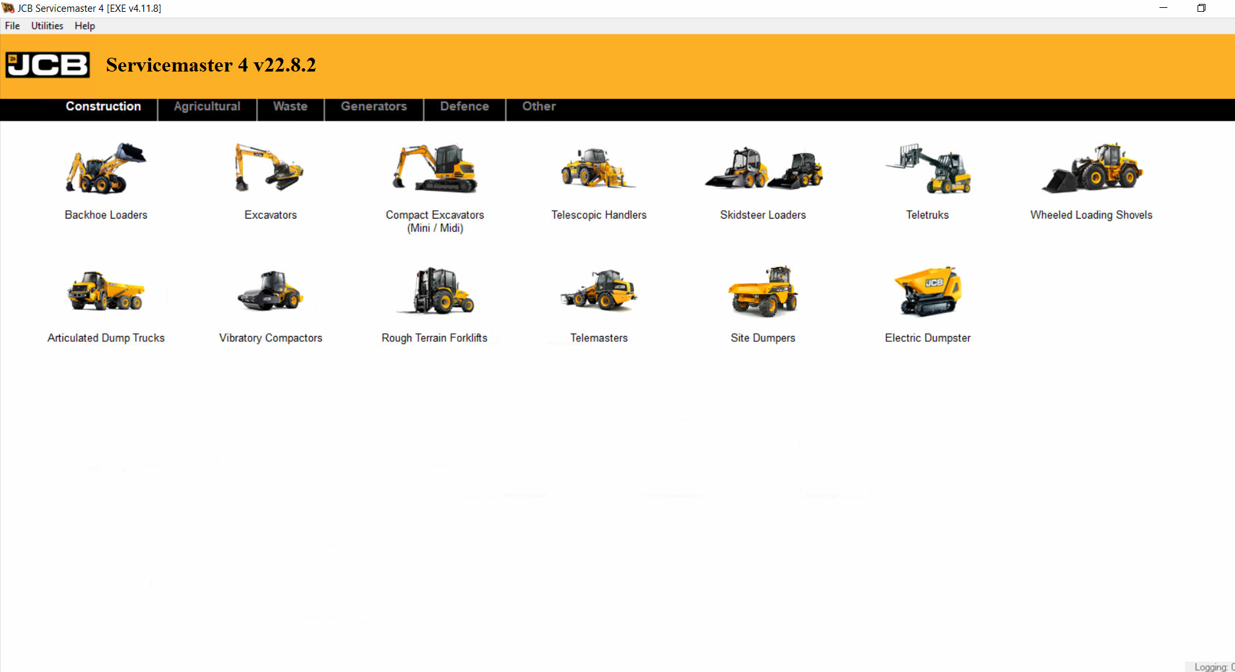This screenshot has height=672, width=1235.
Task: Click the Excavators text label
Action: pyautogui.click(x=271, y=215)
